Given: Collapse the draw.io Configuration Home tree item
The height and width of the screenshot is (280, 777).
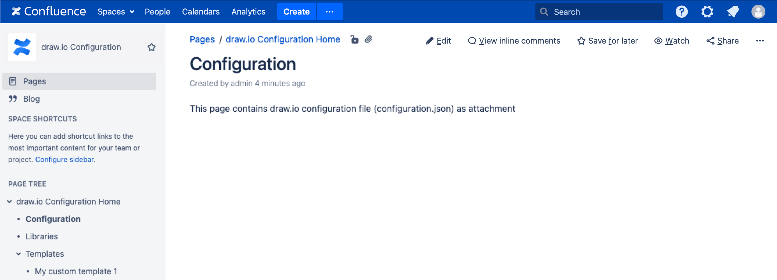Looking at the screenshot, I should click(9, 202).
